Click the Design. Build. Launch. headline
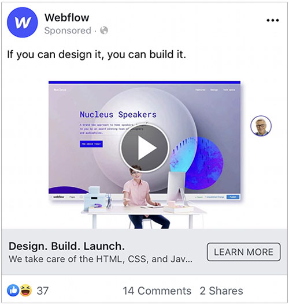The width and height of the screenshot is (289, 305). tap(66, 246)
